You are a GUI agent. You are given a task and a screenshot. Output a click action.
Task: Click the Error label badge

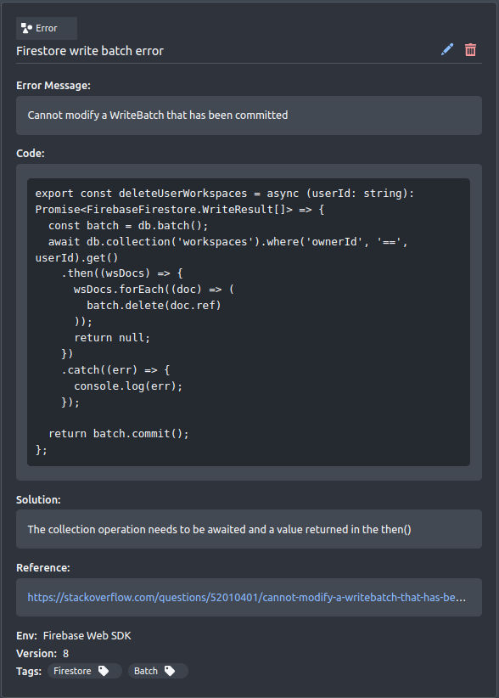(47, 28)
